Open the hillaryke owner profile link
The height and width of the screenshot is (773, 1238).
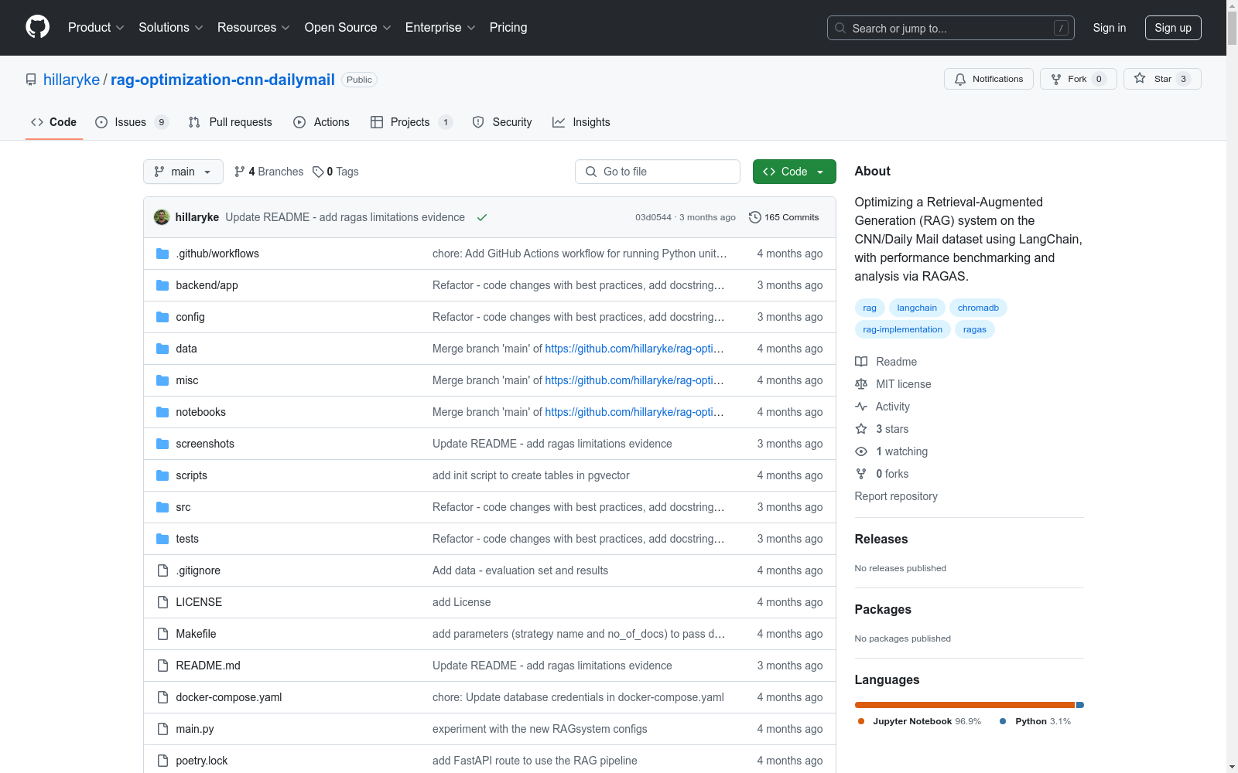click(x=71, y=80)
